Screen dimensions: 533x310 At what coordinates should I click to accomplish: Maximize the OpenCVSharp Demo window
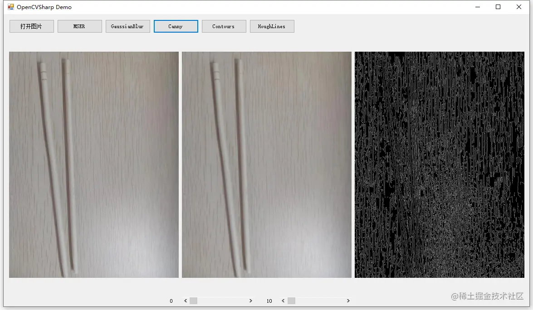[498, 7]
